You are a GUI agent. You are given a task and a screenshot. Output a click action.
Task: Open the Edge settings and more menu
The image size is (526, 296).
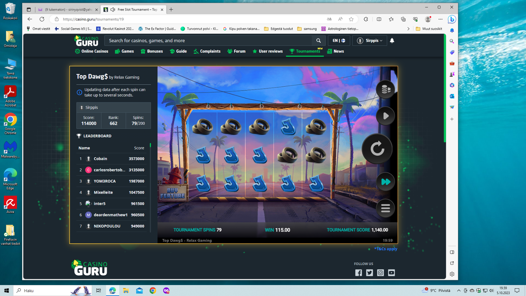(x=440, y=19)
